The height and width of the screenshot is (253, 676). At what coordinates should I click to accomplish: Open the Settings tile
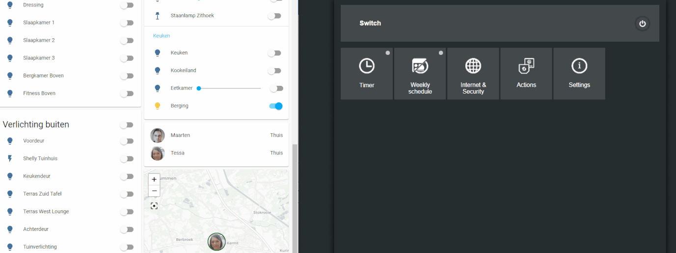click(579, 74)
